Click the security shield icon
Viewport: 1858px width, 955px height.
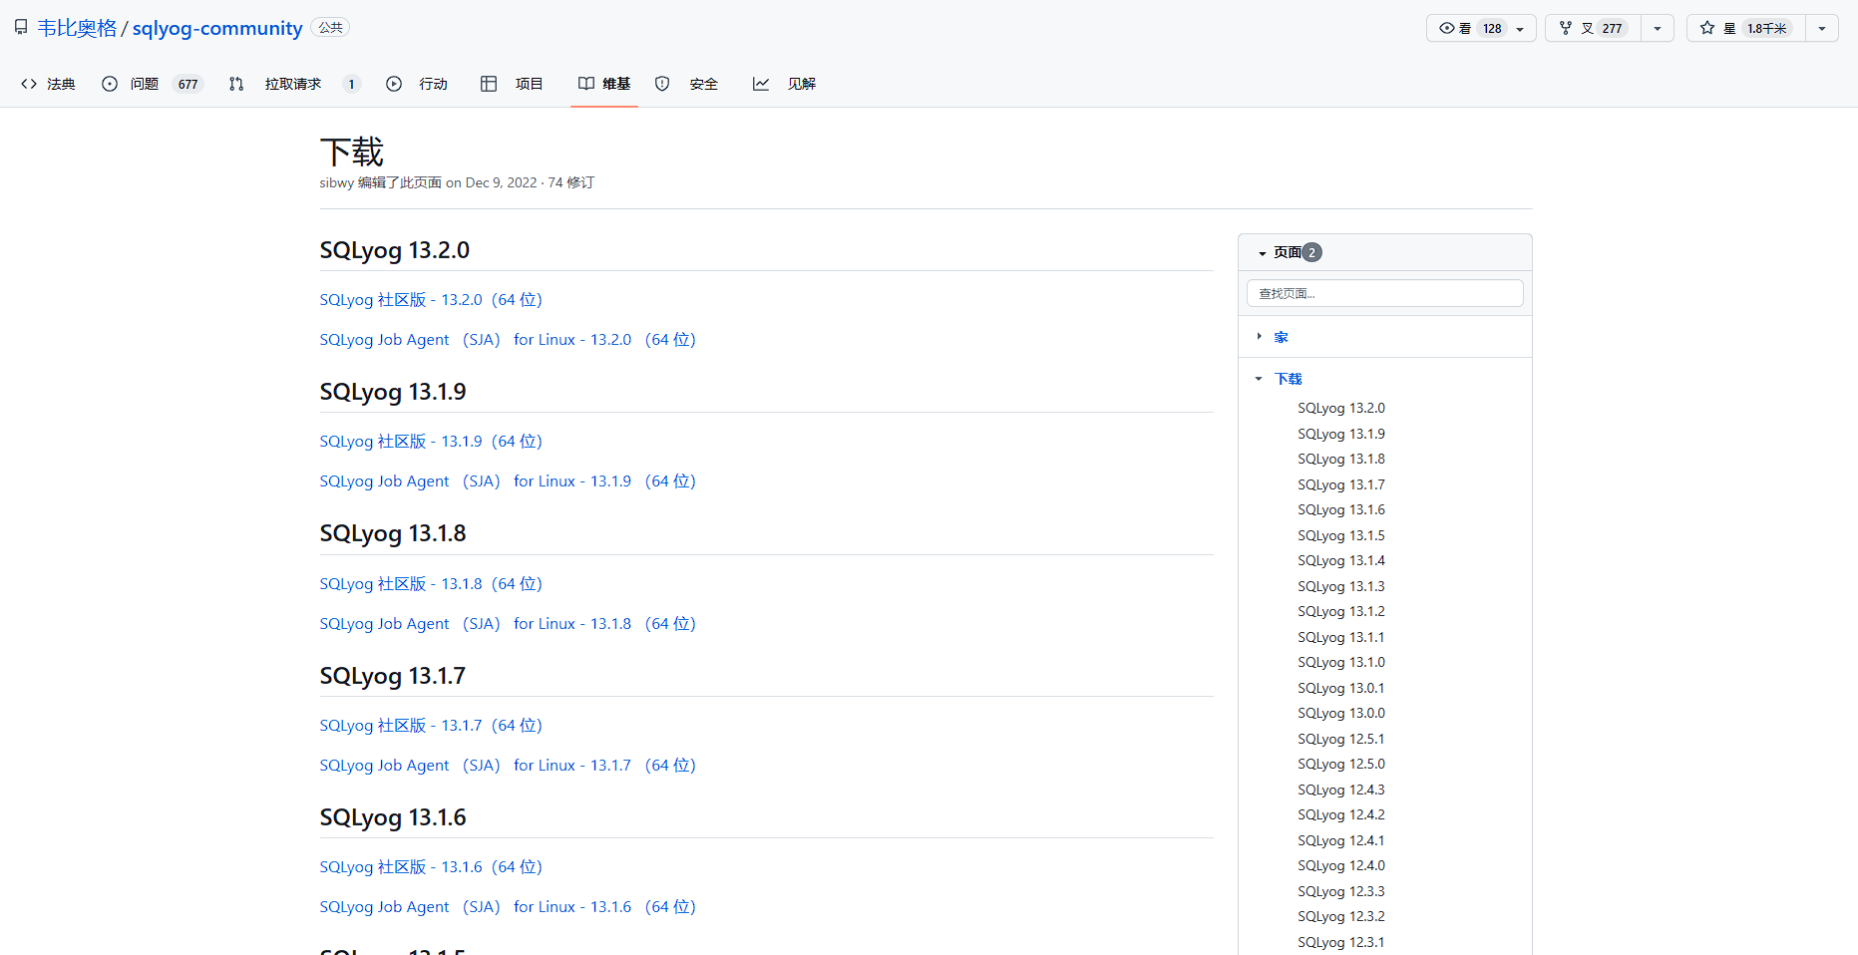click(662, 84)
